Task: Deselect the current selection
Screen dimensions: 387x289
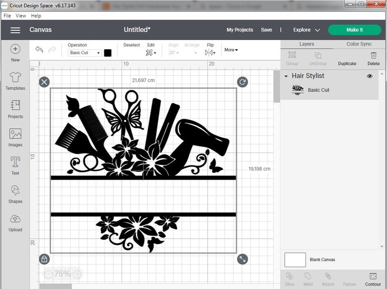Action: tap(132, 45)
